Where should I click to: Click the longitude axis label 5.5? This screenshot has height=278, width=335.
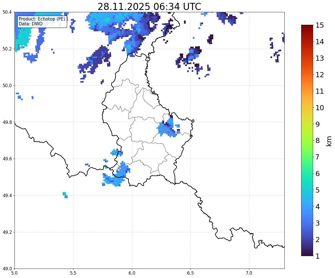(x=73, y=273)
